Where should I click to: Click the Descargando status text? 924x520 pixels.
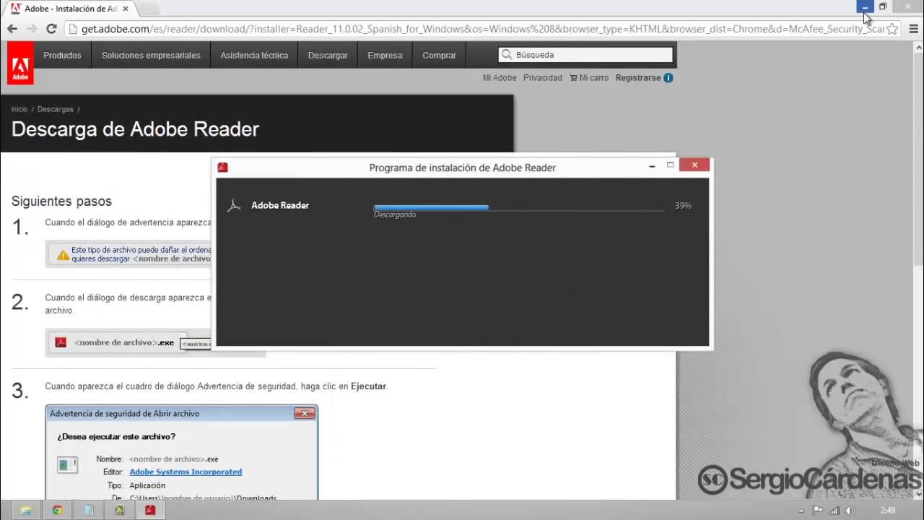[395, 215]
